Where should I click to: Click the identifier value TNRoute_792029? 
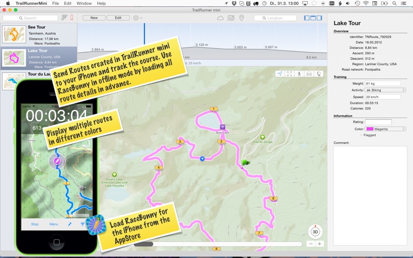[378, 37]
